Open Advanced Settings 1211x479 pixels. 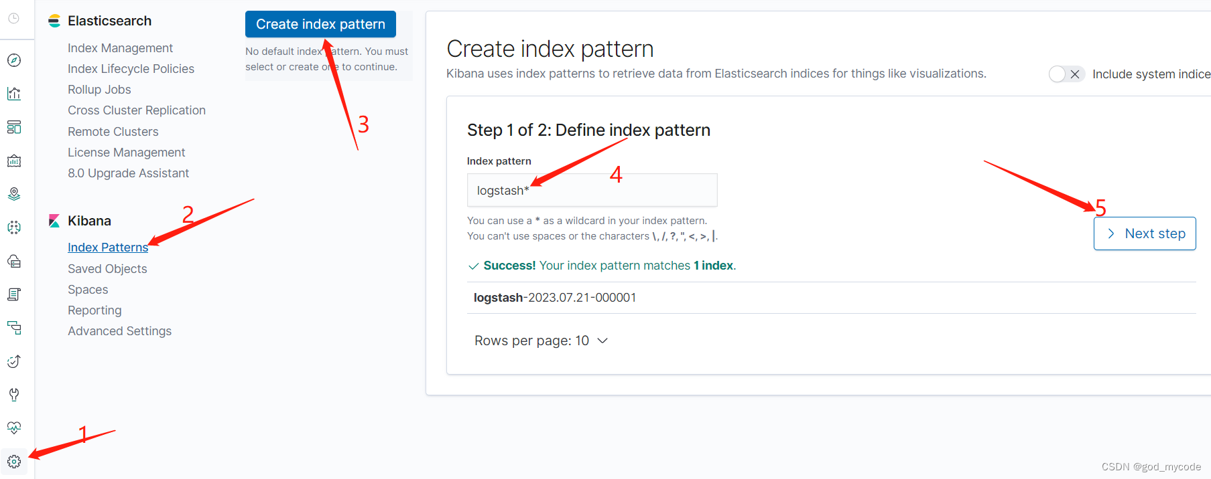click(x=119, y=331)
